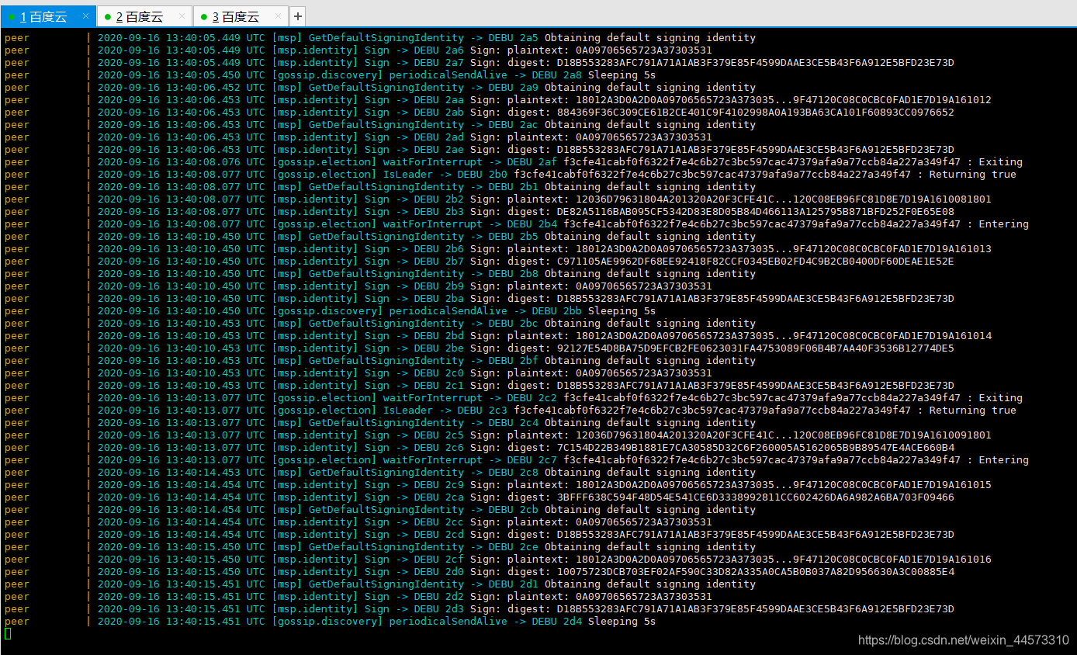Screen dimensions: 1077x655
Task: Click ': Entering' on the DEBU 2b4 line
Action: pos(997,224)
